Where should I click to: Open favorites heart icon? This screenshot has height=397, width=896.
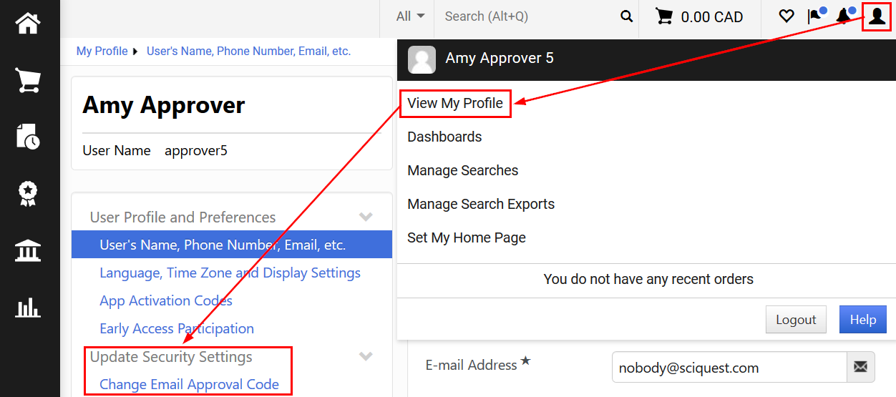(x=787, y=16)
